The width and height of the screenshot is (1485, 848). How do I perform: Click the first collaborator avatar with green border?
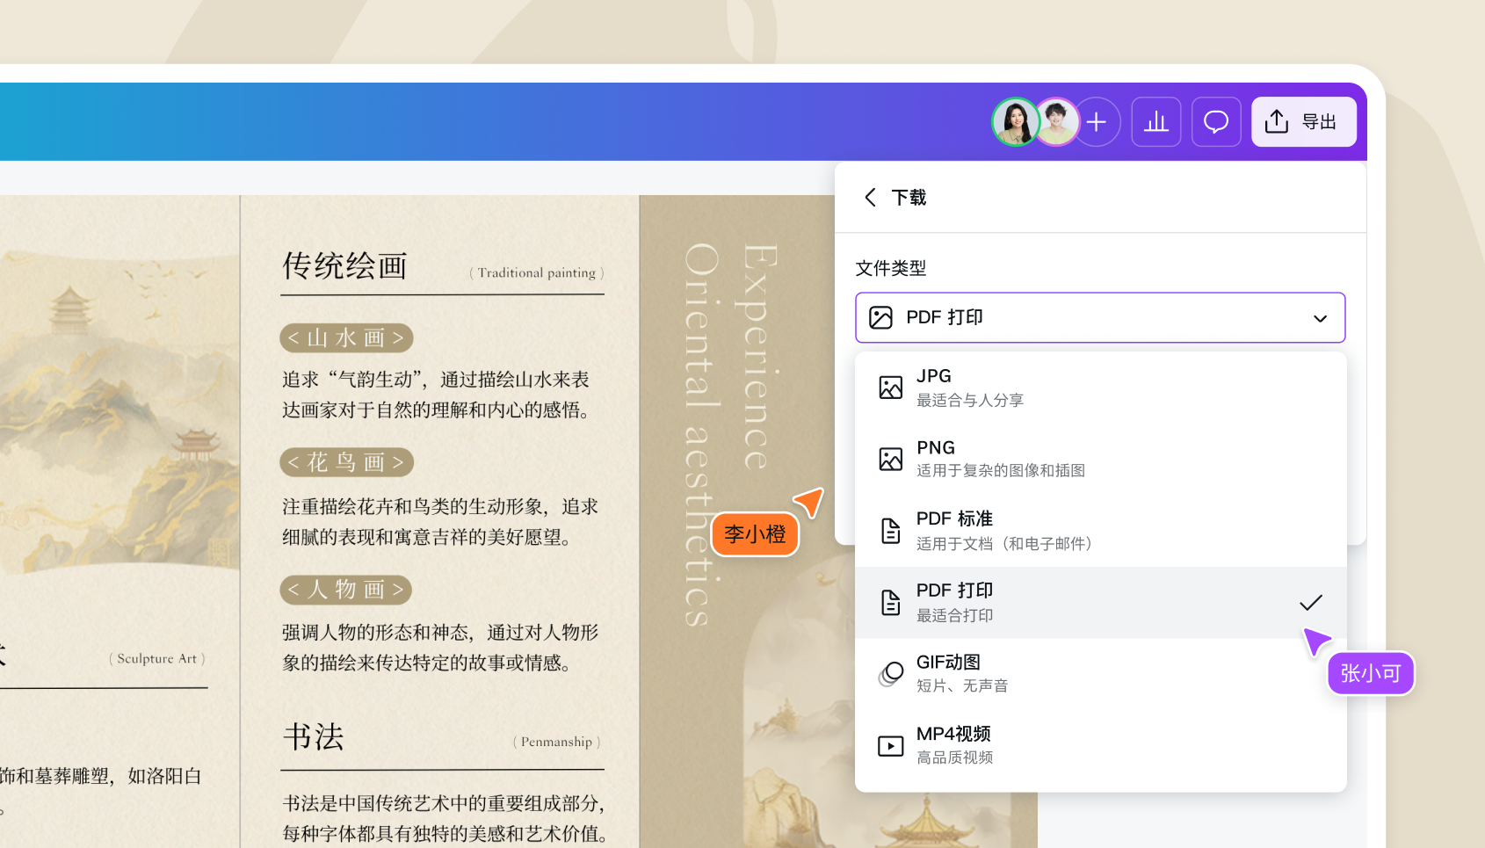1016,122
